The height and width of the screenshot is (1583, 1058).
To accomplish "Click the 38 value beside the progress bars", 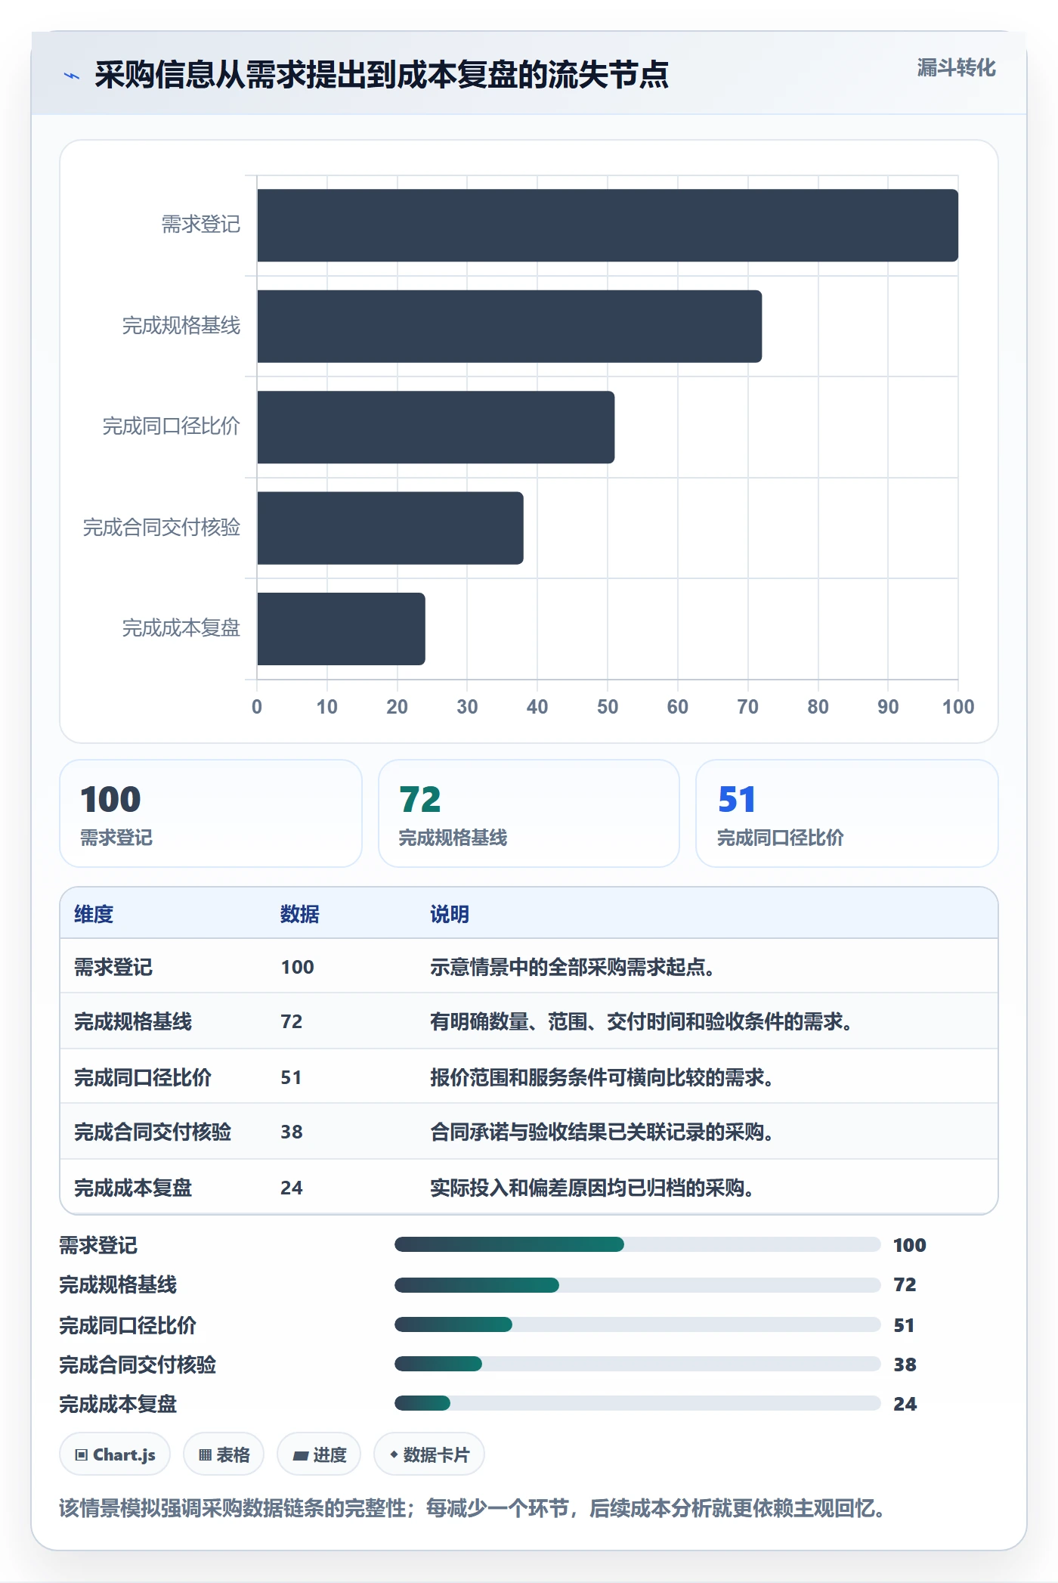I will pos(905,1365).
